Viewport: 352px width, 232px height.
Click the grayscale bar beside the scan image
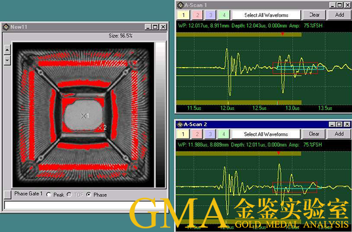click(160, 115)
